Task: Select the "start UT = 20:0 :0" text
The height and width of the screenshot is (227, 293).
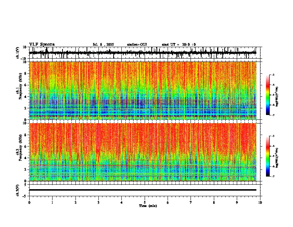Action: click(179, 45)
